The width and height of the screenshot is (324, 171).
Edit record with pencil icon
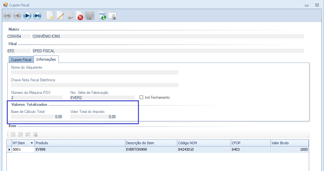click(x=60, y=16)
